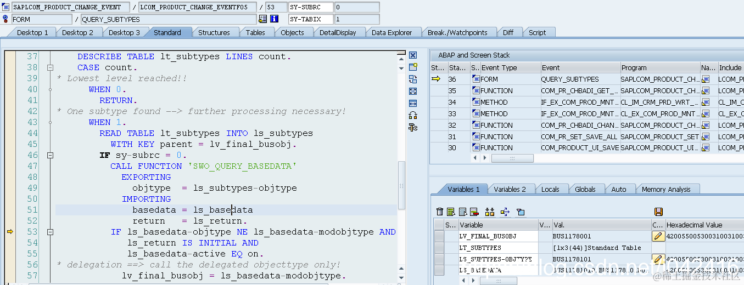Click the layout icon in Variables toolbar

(x=521, y=212)
